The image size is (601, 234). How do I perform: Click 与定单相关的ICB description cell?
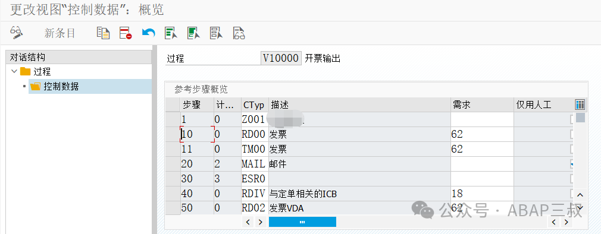[359, 194]
